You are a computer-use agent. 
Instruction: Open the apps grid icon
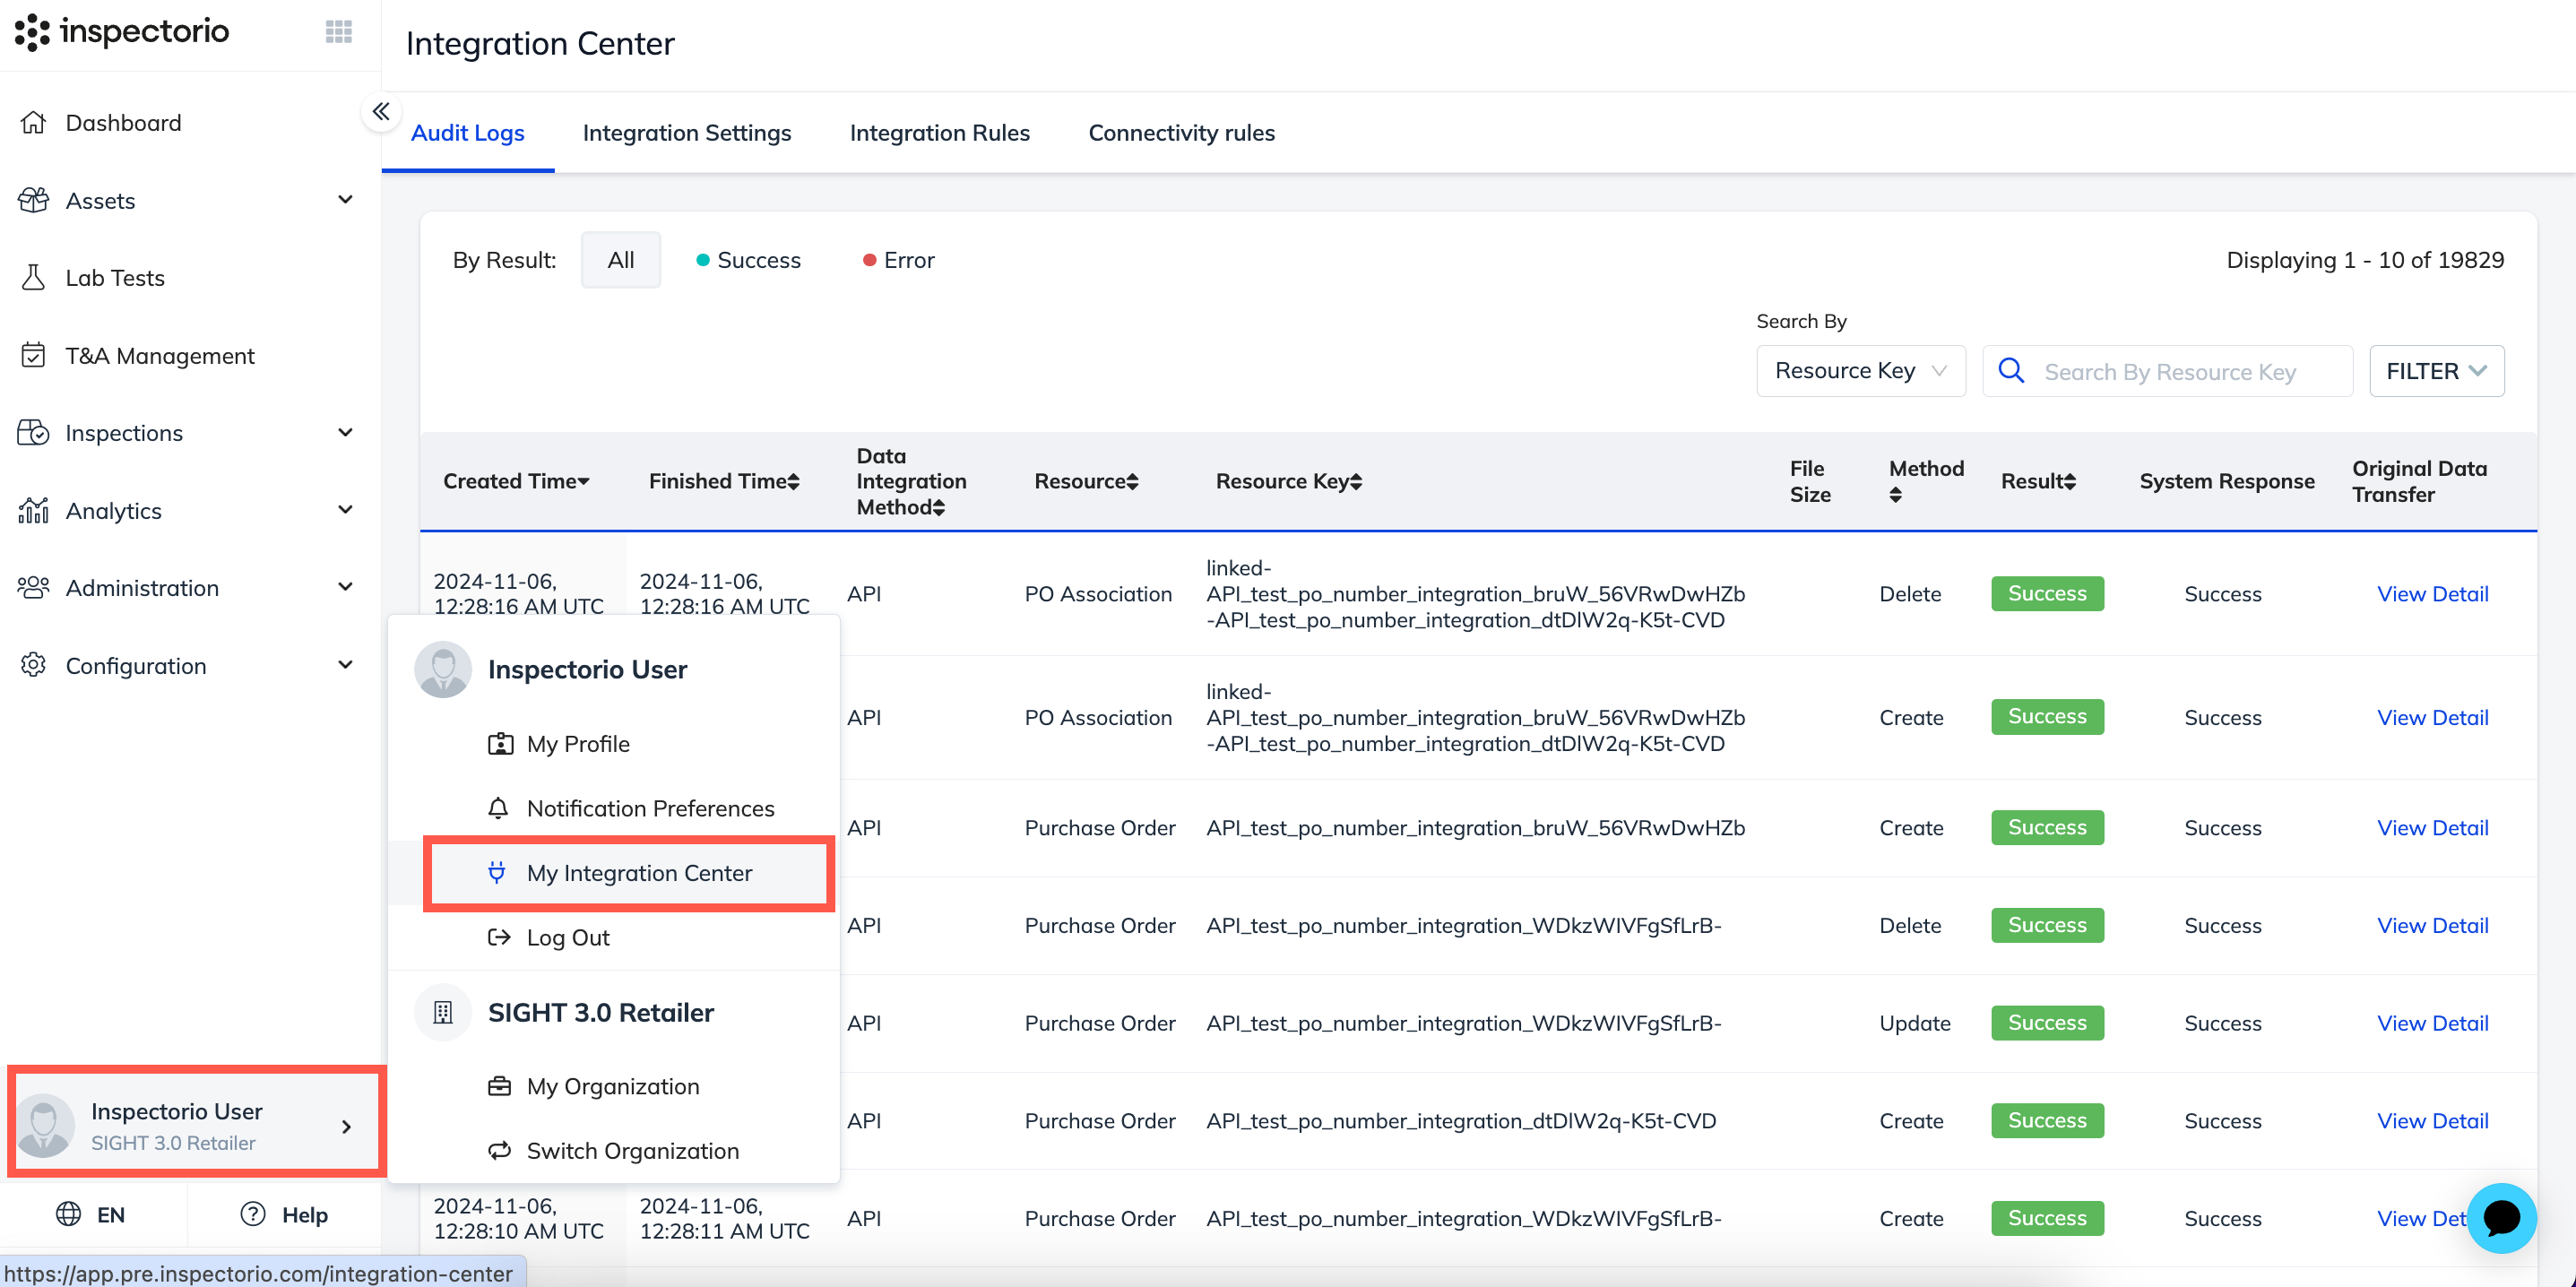(x=339, y=32)
